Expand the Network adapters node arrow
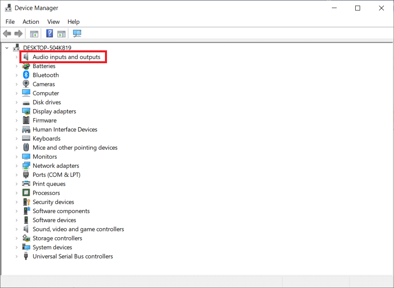Image resolution: width=394 pixels, height=288 pixels. 17,166
